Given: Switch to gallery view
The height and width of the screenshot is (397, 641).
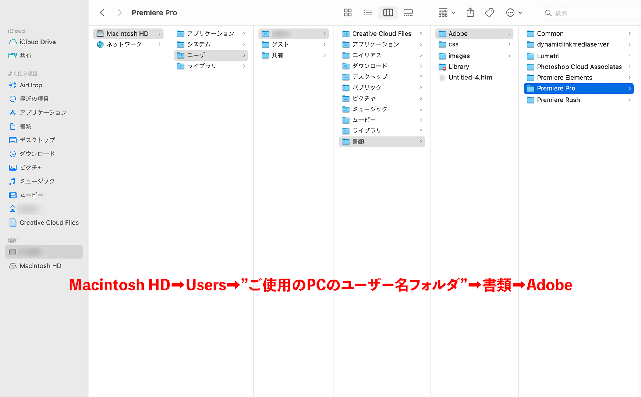Looking at the screenshot, I should (x=408, y=12).
